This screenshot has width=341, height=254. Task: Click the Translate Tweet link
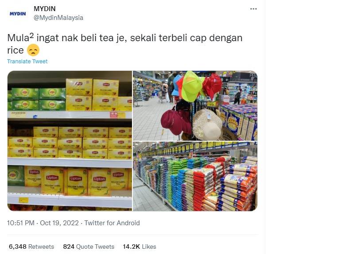pos(27,61)
